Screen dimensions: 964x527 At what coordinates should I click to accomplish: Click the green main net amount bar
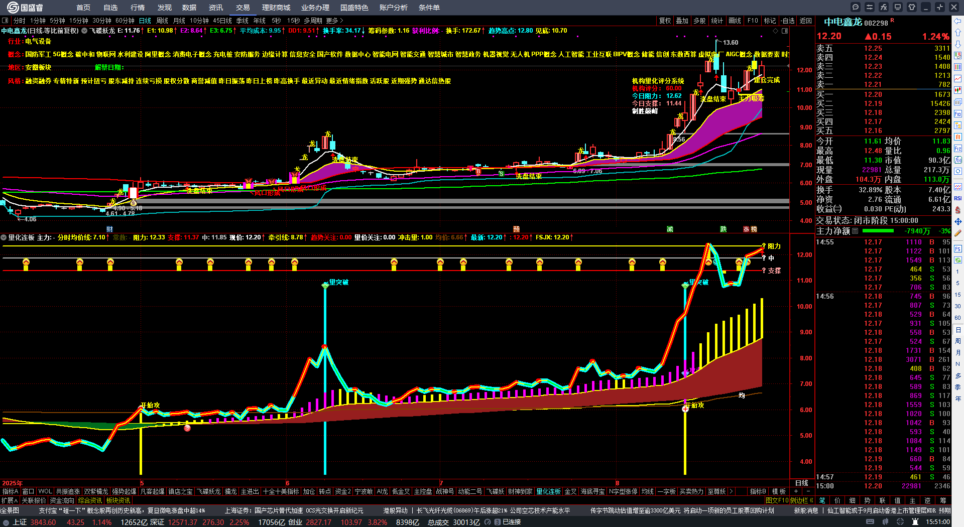point(878,231)
